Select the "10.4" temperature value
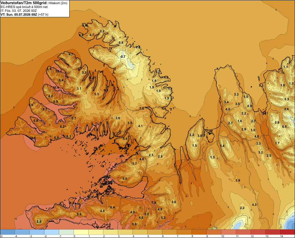Image resolution: width=295 pixels, height=238 pixels. pos(56,88)
